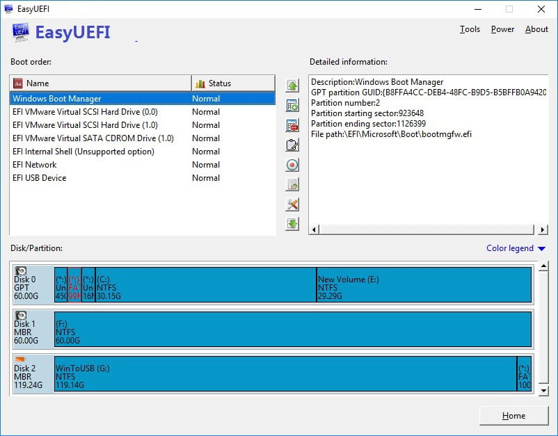Screen dimensions: 558x436
Task: Click Description:Windows Boot Manager line
Action: 377,82
